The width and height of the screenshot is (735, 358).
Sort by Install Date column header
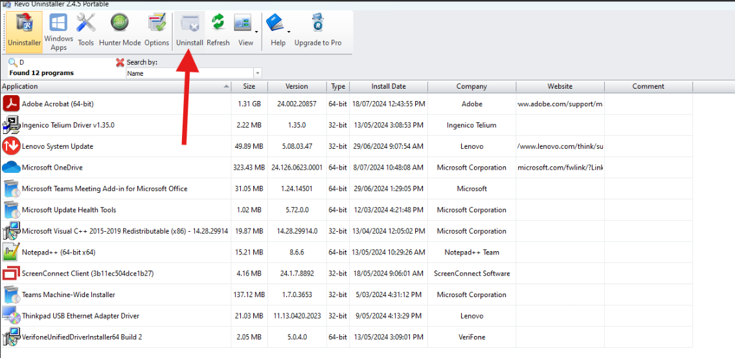point(389,86)
